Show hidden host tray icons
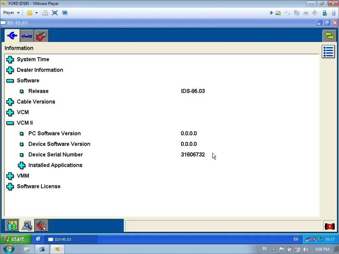This screenshot has width=339, height=254. [x=274, y=250]
